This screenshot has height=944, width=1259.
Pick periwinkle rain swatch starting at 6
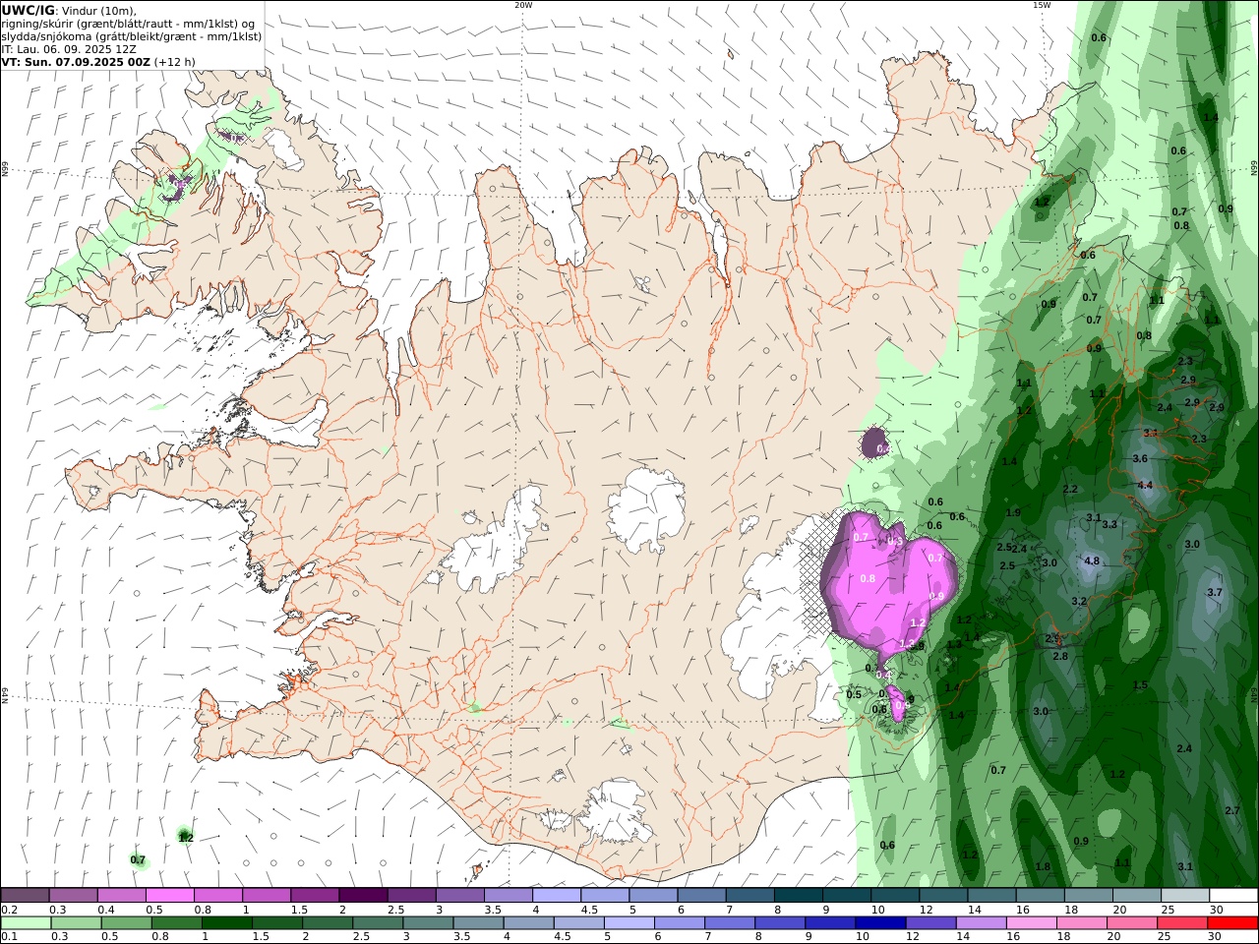tap(680, 923)
